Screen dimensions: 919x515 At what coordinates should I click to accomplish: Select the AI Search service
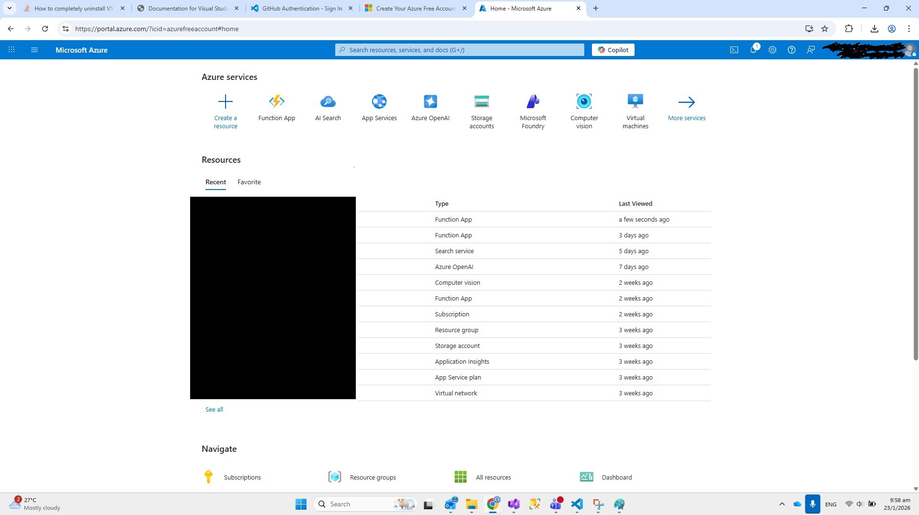[x=328, y=108]
